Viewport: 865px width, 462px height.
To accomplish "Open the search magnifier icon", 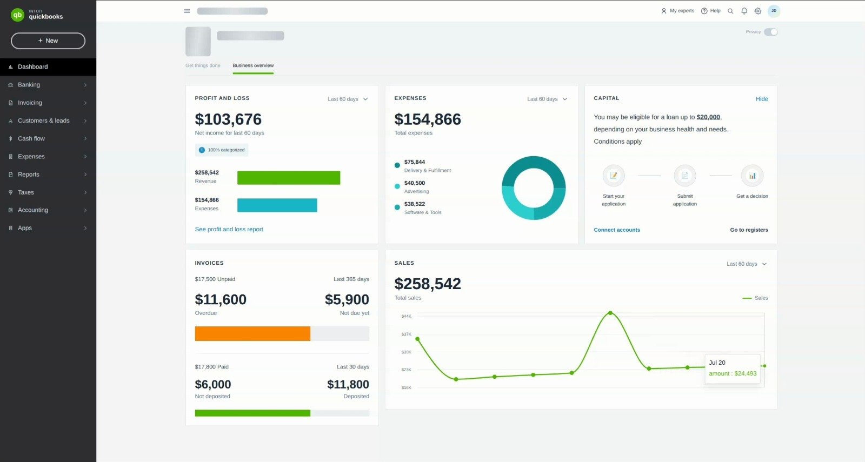I will pyautogui.click(x=730, y=11).
